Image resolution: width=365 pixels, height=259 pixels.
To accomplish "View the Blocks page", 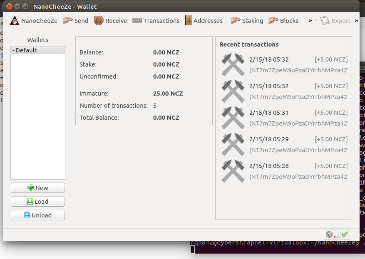I will pos(283,21).
